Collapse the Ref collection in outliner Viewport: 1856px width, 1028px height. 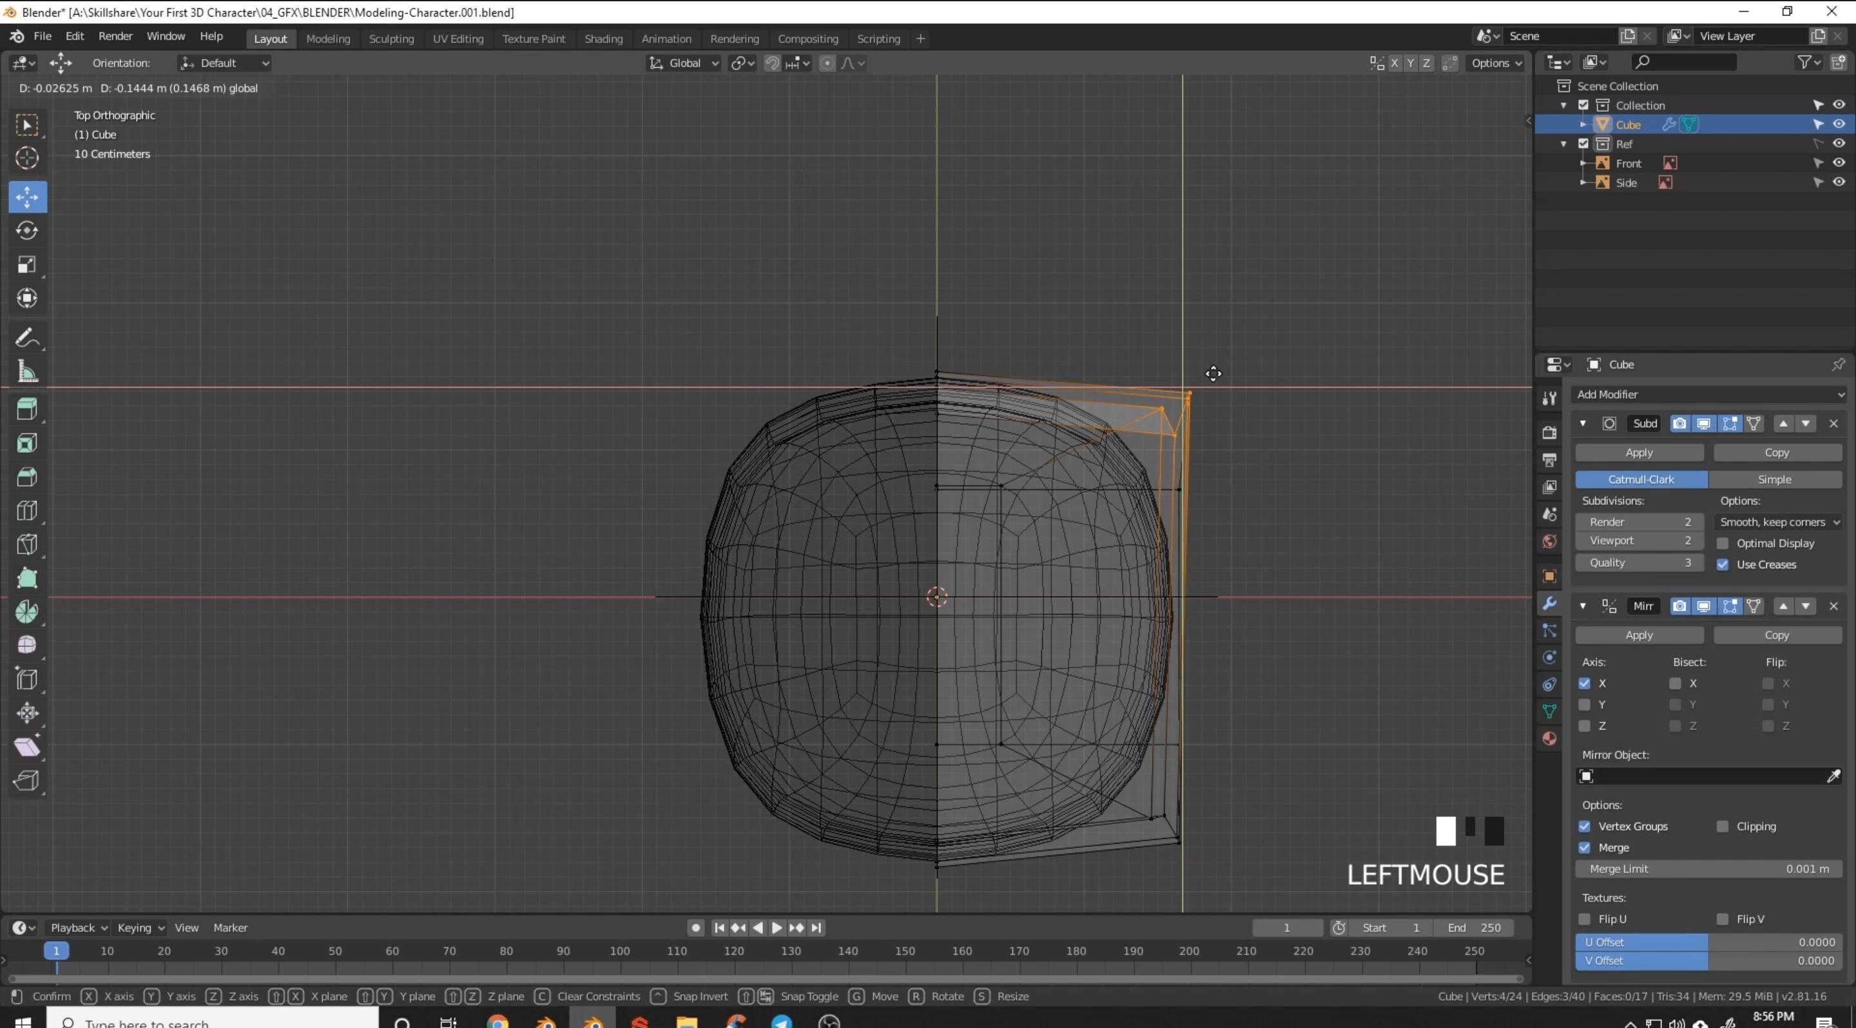(x=1563, y=144)
